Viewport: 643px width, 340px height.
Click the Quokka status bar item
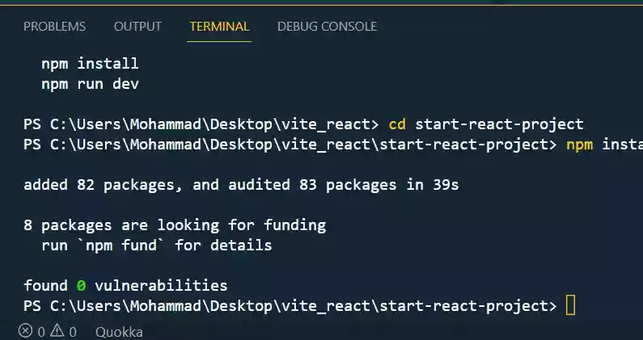(x=119, y=331)
